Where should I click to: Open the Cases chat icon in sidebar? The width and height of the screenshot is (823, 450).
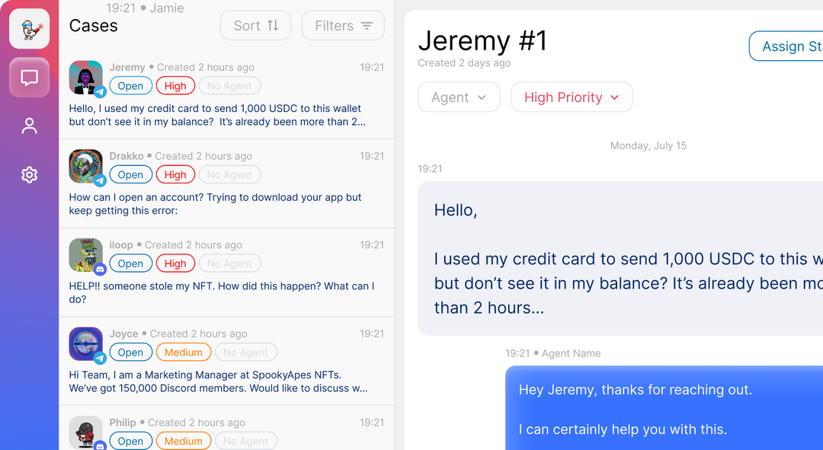tap(30, 78)
